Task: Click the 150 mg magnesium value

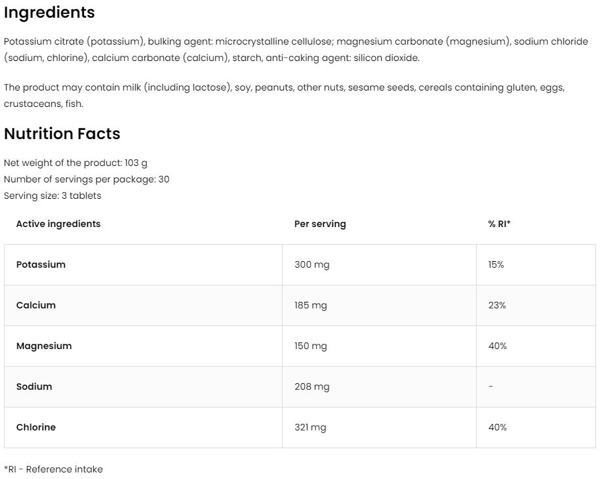Action: pyautogui.click(x=311, y=346)
